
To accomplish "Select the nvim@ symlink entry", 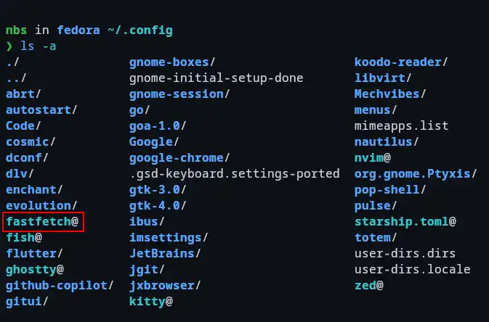I will coord(373,157).
